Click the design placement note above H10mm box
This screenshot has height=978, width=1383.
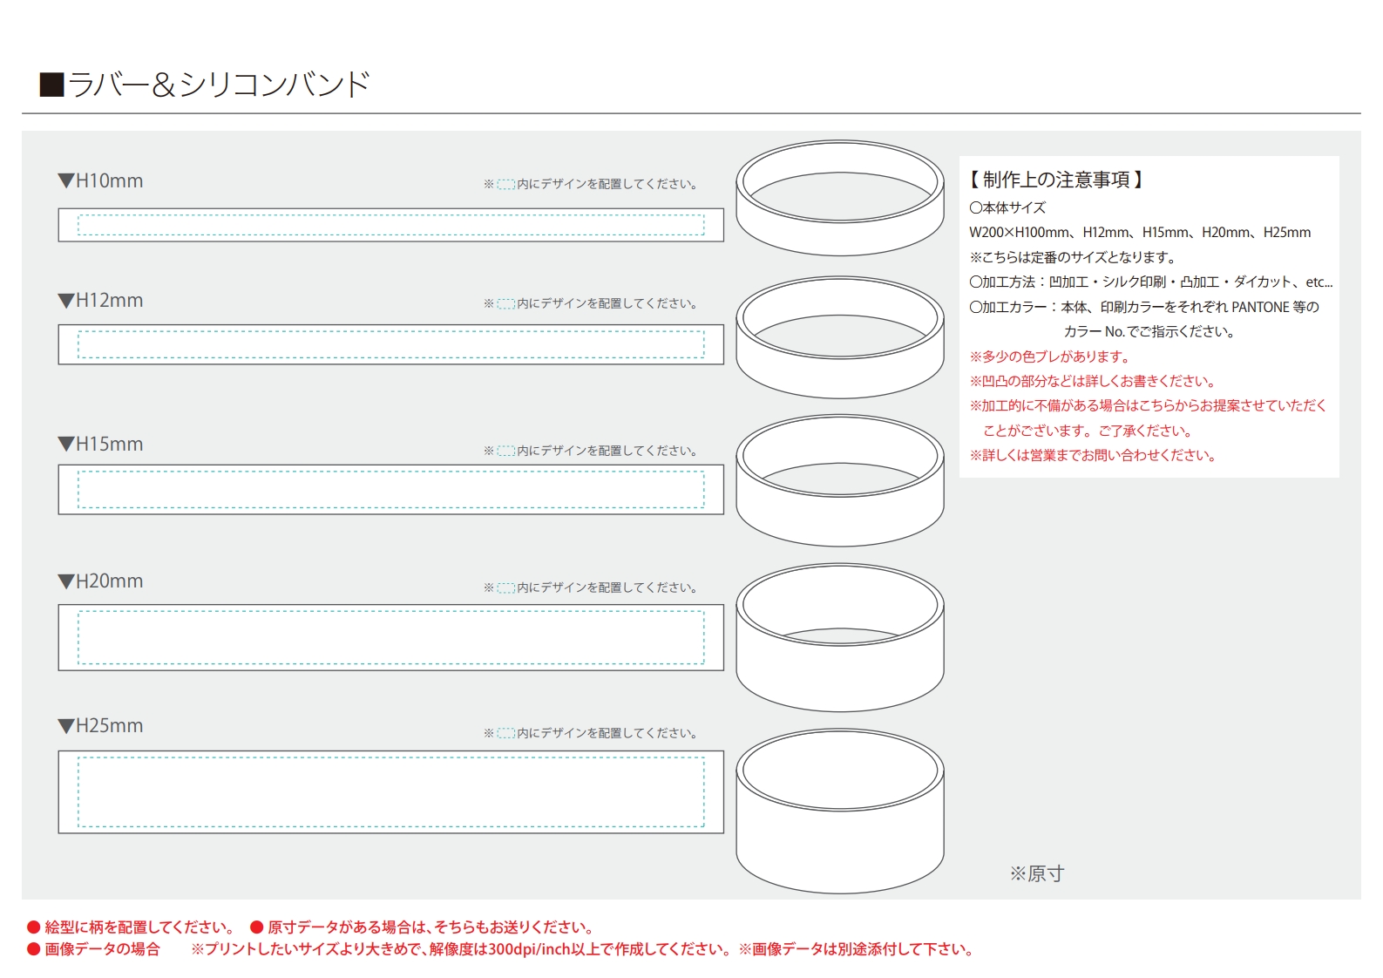point(592,184)
